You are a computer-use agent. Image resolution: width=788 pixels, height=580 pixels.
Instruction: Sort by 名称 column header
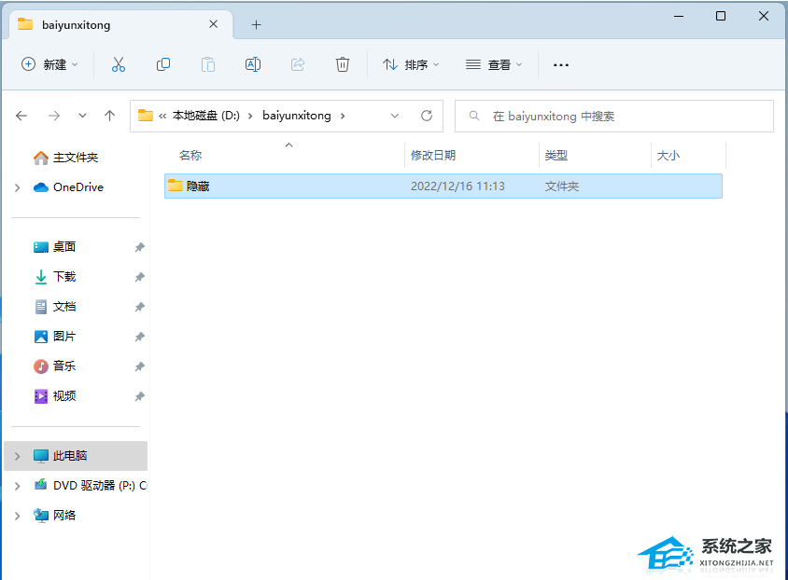click(190, 156)
